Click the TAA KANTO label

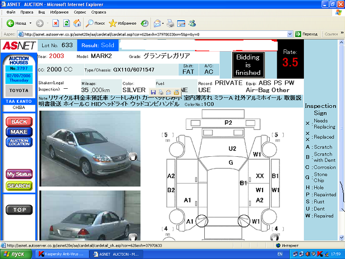pos(19,101)
